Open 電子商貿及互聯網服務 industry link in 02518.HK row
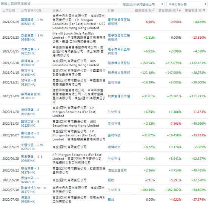 (119, 51)
